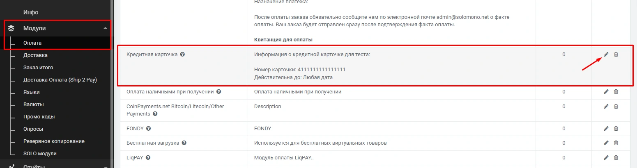Show help tooltip for FONDY module
Viewport: 637px width, 168px height.
149,129
